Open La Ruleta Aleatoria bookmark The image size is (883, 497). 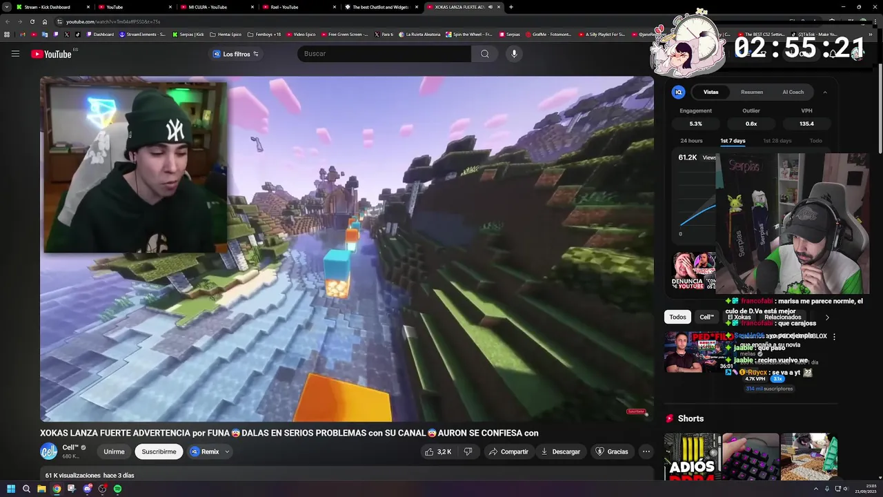[x=420, y=34]
